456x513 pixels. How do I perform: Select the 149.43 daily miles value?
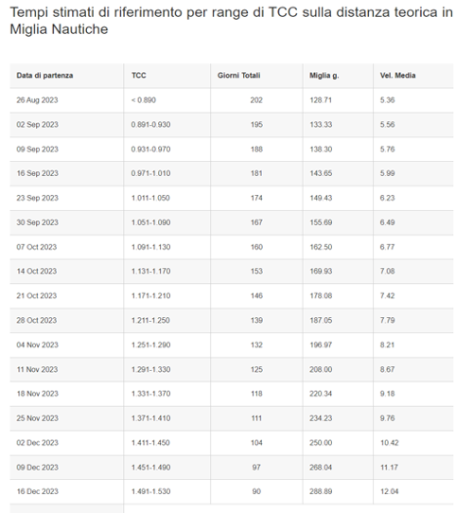coord(321,198)
